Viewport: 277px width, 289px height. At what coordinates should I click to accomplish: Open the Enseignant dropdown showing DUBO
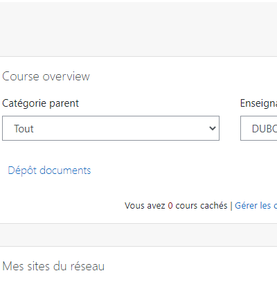[259, 128]
